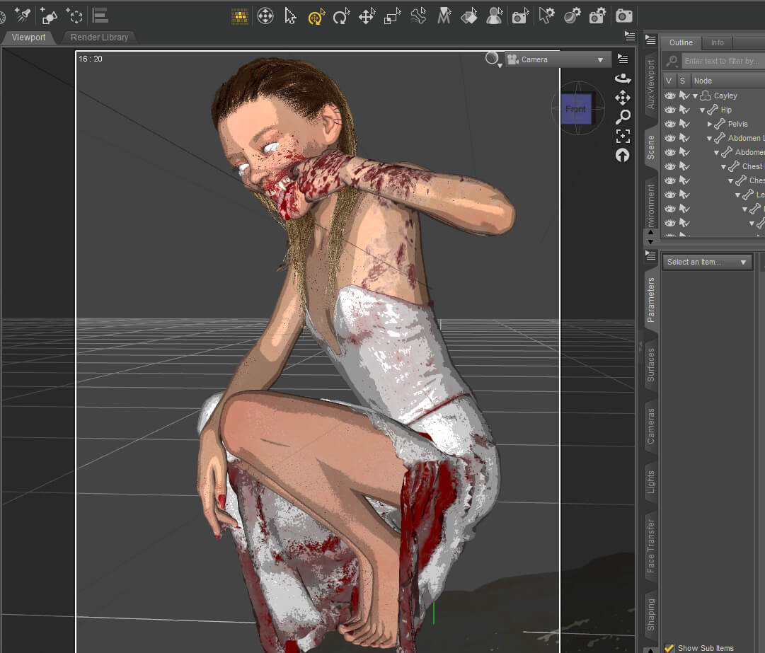Open the draw style sphere dropdown
The image size is (765, 653).
[493, 59]
